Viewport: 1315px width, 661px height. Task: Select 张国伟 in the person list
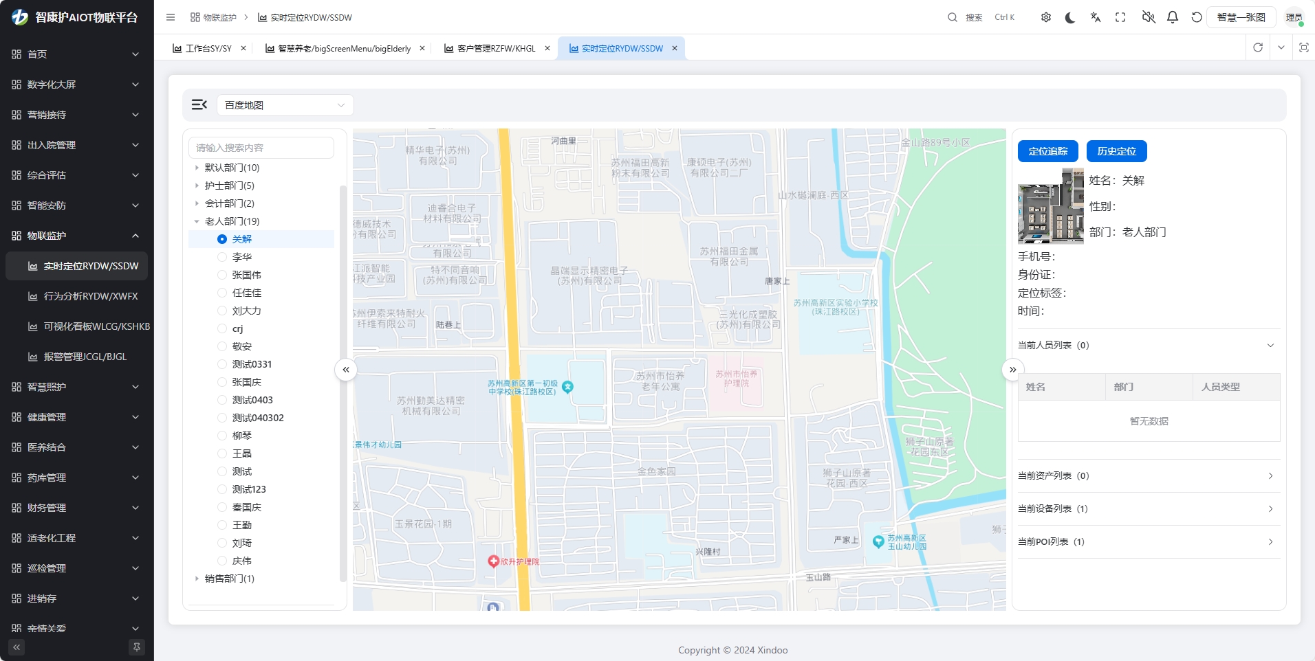pos(246,275)
